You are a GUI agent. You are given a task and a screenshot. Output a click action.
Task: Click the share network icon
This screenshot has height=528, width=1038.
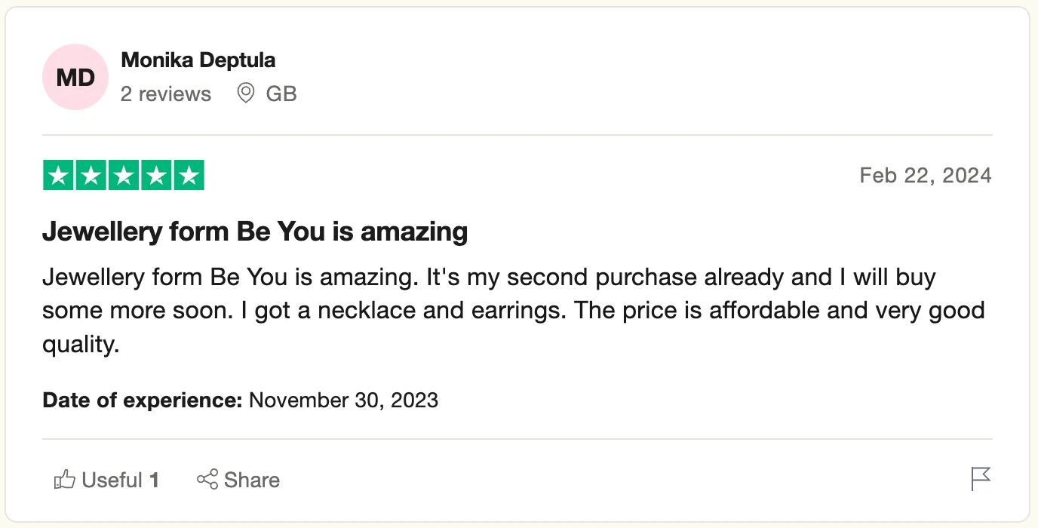[x=207, y=480]
